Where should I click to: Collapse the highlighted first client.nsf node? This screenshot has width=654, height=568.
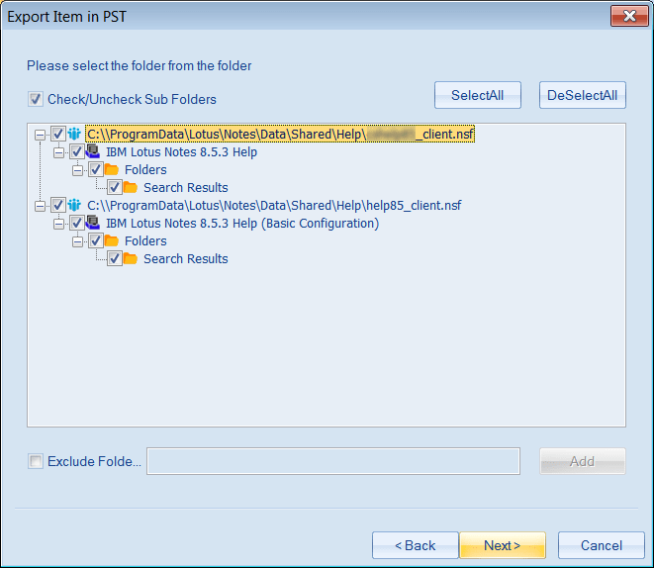[40, 135]
